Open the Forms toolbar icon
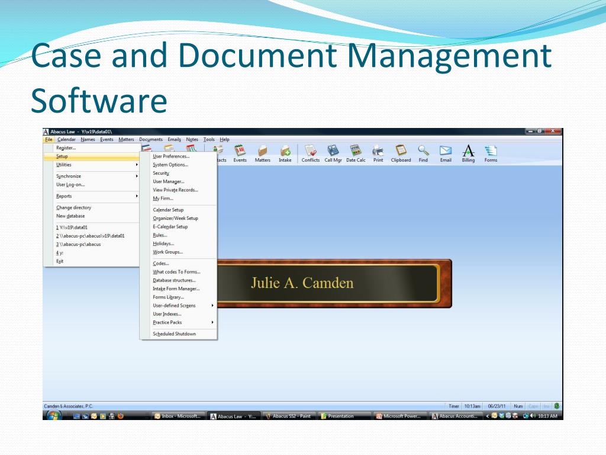 (491, 153)
